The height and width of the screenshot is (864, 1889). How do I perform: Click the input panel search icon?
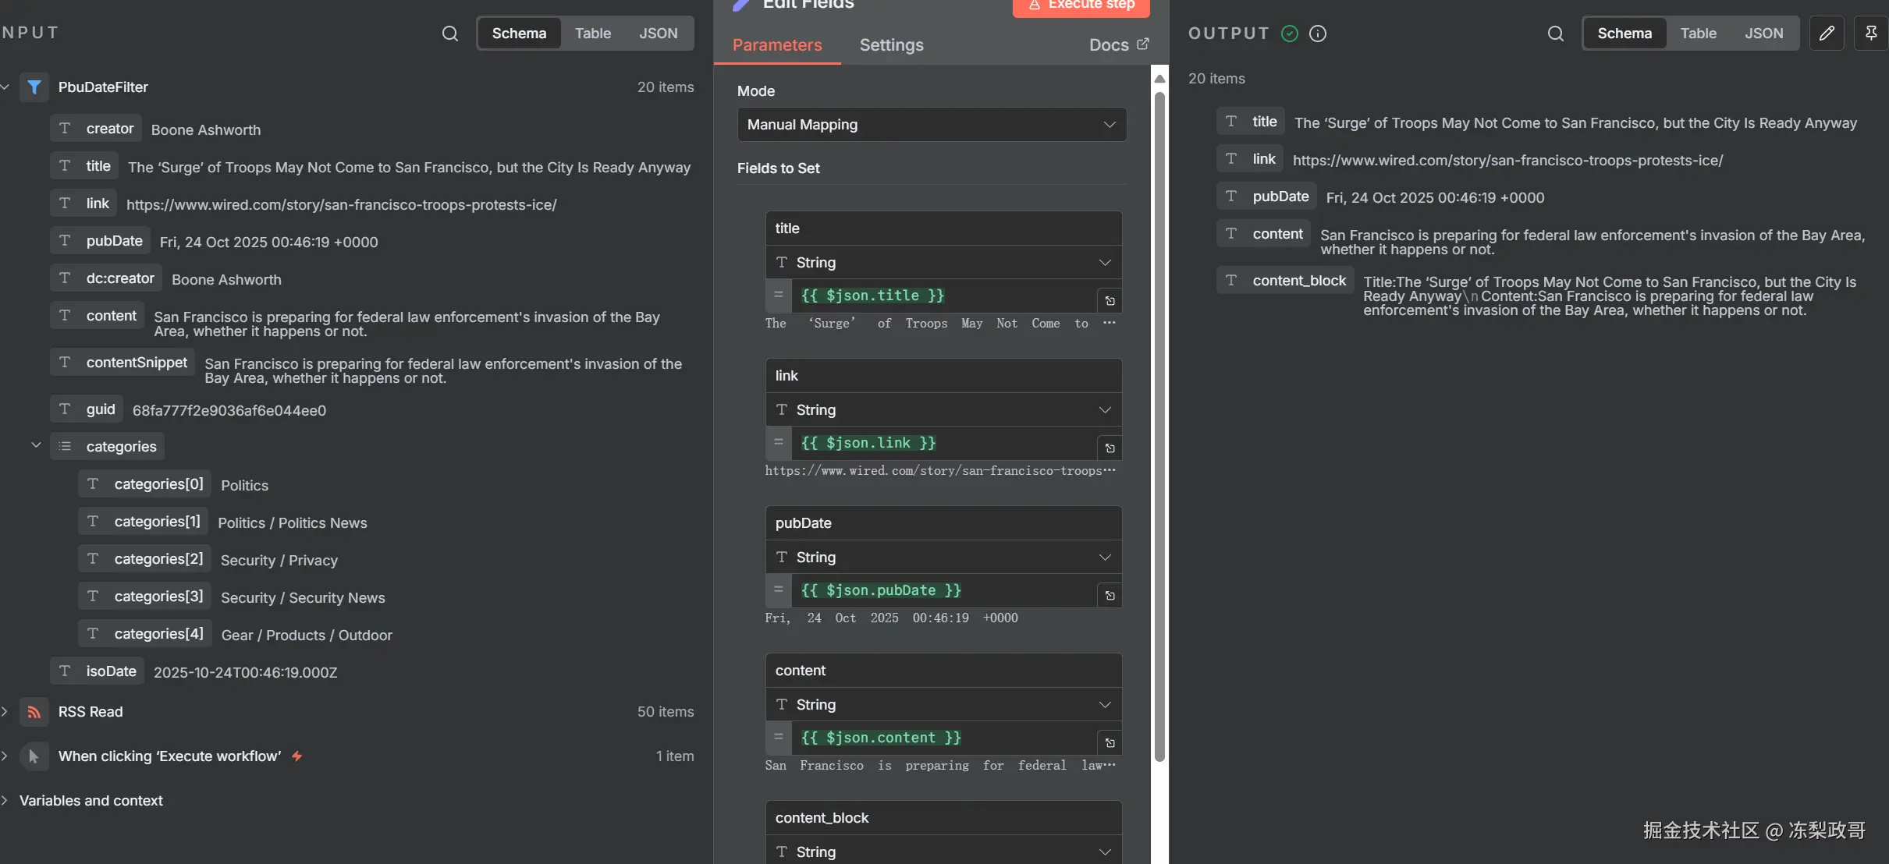point(449,34)
